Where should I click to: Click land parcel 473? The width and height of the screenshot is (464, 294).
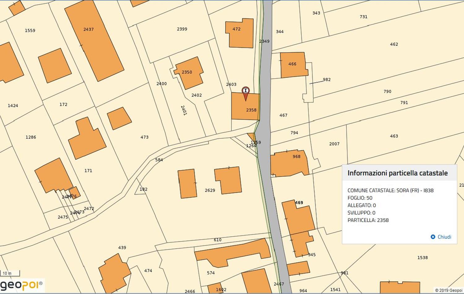tap(144, 137)
